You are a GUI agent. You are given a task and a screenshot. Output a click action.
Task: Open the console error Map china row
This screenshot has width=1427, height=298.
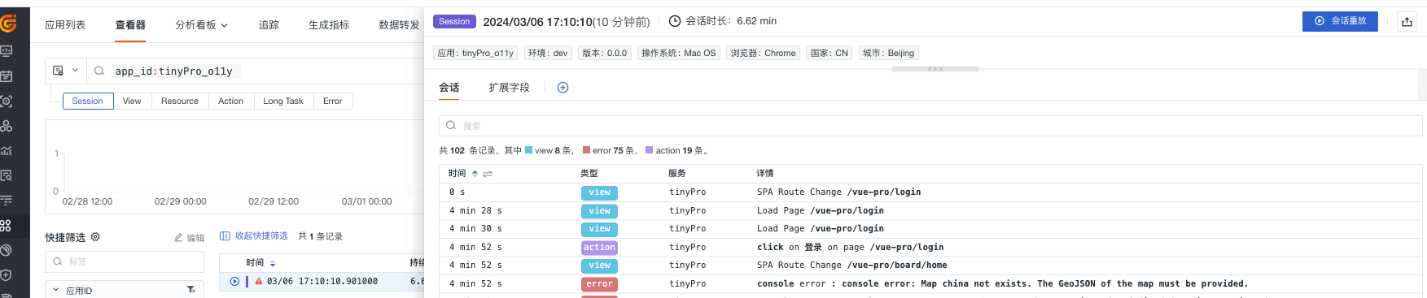(931, 284)
